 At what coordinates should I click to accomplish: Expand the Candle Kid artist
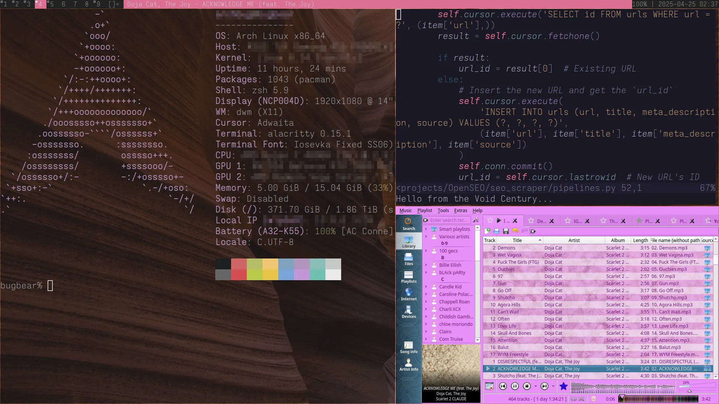426,287
